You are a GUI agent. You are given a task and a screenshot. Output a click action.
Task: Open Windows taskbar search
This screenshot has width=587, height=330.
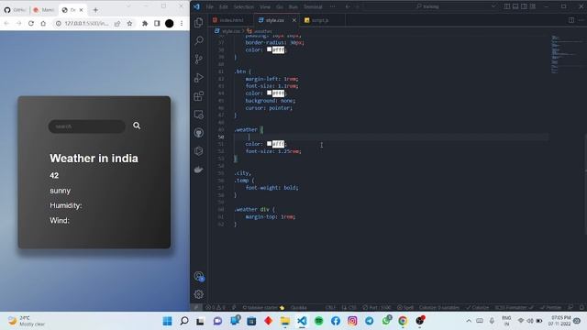point(184,321)
